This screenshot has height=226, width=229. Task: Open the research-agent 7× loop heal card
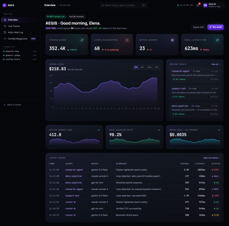(195, 75)
